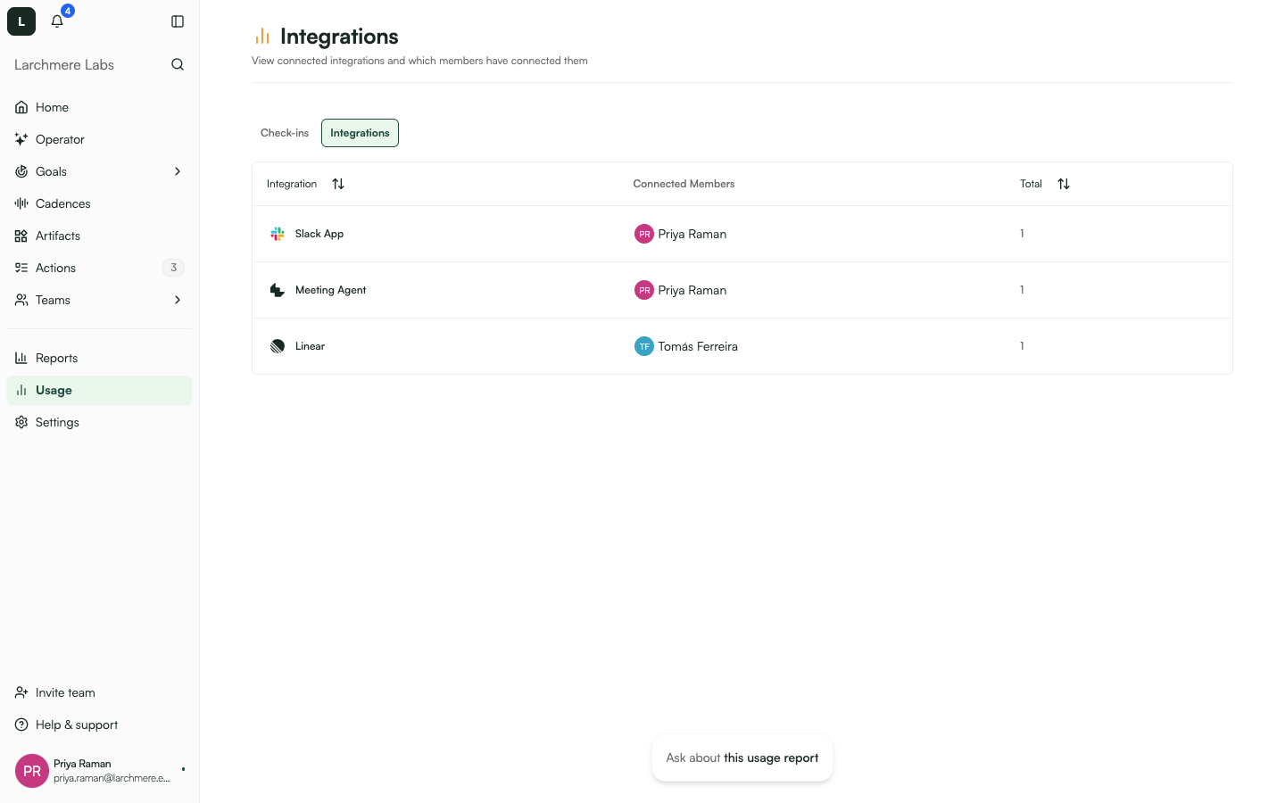Open Help & support
The width and height of the screenshot is (1285, 803).
tap(99, 724)
